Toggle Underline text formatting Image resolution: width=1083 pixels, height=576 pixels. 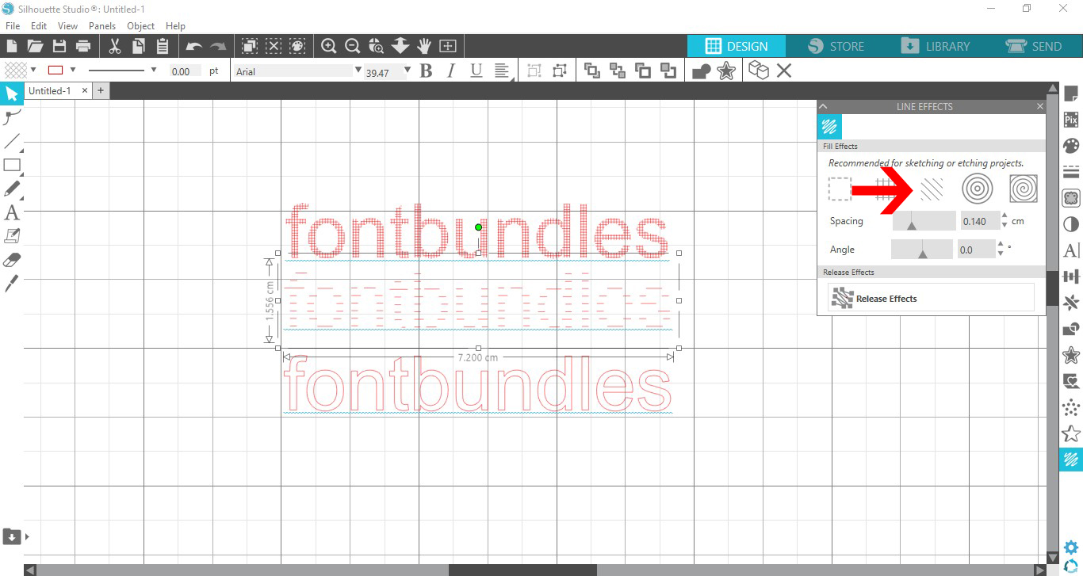476,71
